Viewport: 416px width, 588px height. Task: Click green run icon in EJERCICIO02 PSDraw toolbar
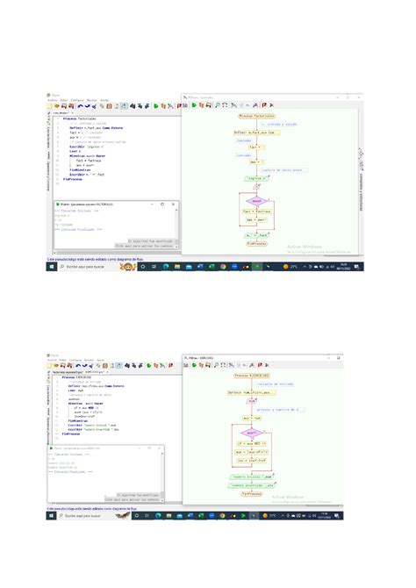[x=194, y=365]
